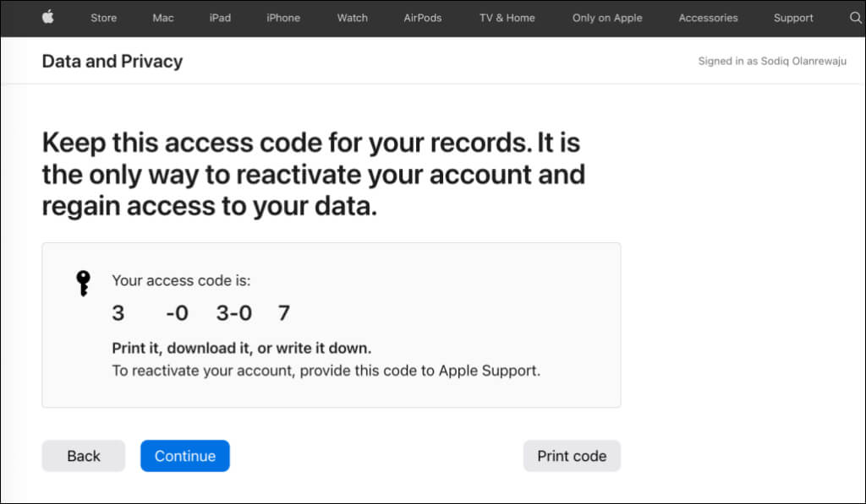Open the search magnifier icon
866x504 pixels.
[x=856, y=18]
